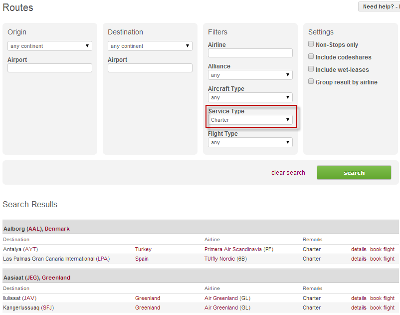Open details for the Antalya (AYT) route
400x315 pixels.
358,249
